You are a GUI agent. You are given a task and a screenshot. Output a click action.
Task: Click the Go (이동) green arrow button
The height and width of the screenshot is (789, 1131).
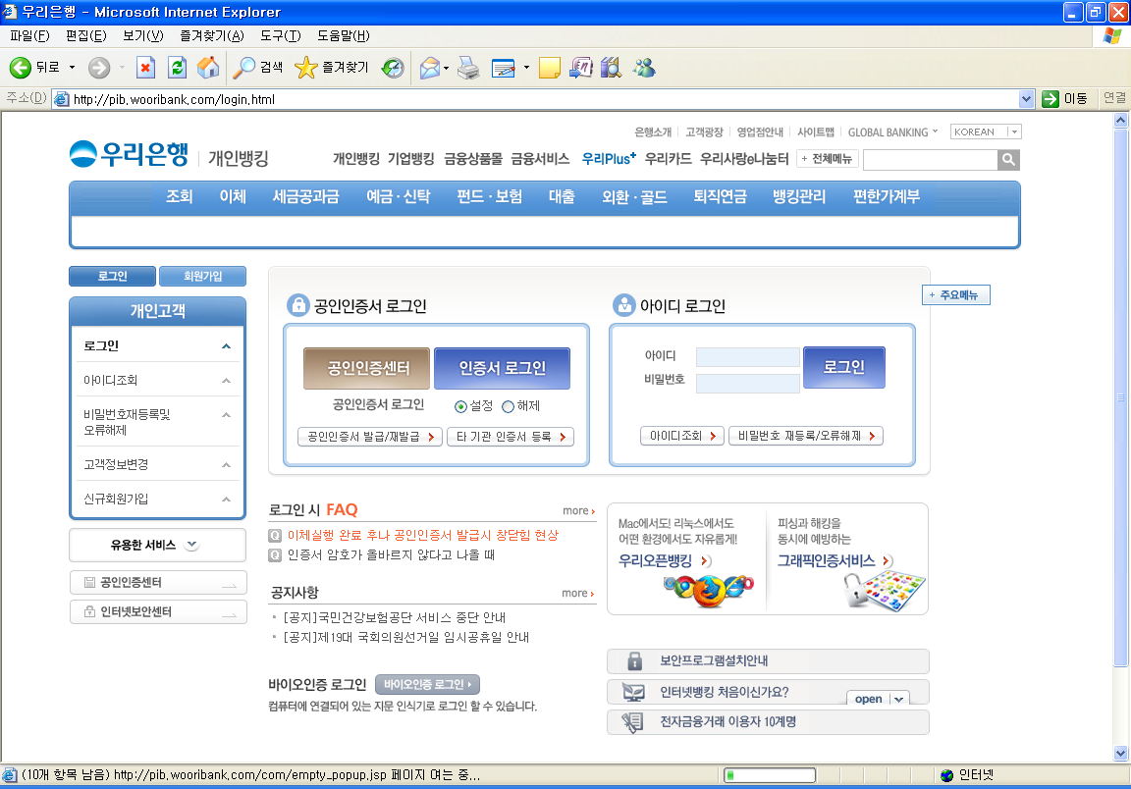coord(1065,99)
